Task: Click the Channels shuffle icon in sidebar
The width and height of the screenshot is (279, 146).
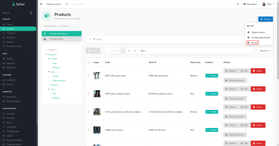Action: point(4,114)
